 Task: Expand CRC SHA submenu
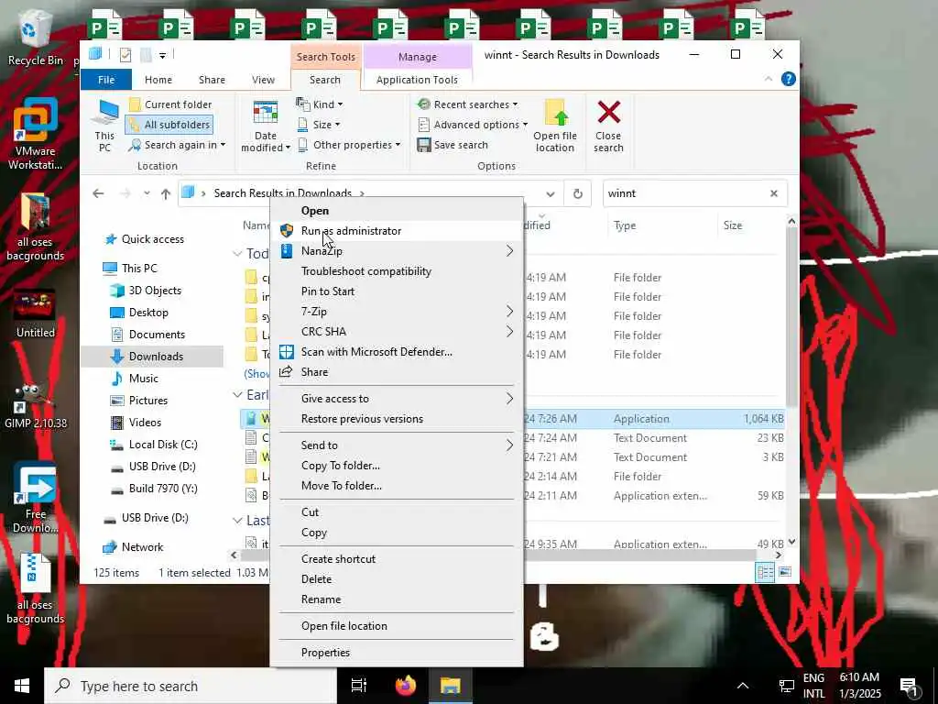click(398, 332)
